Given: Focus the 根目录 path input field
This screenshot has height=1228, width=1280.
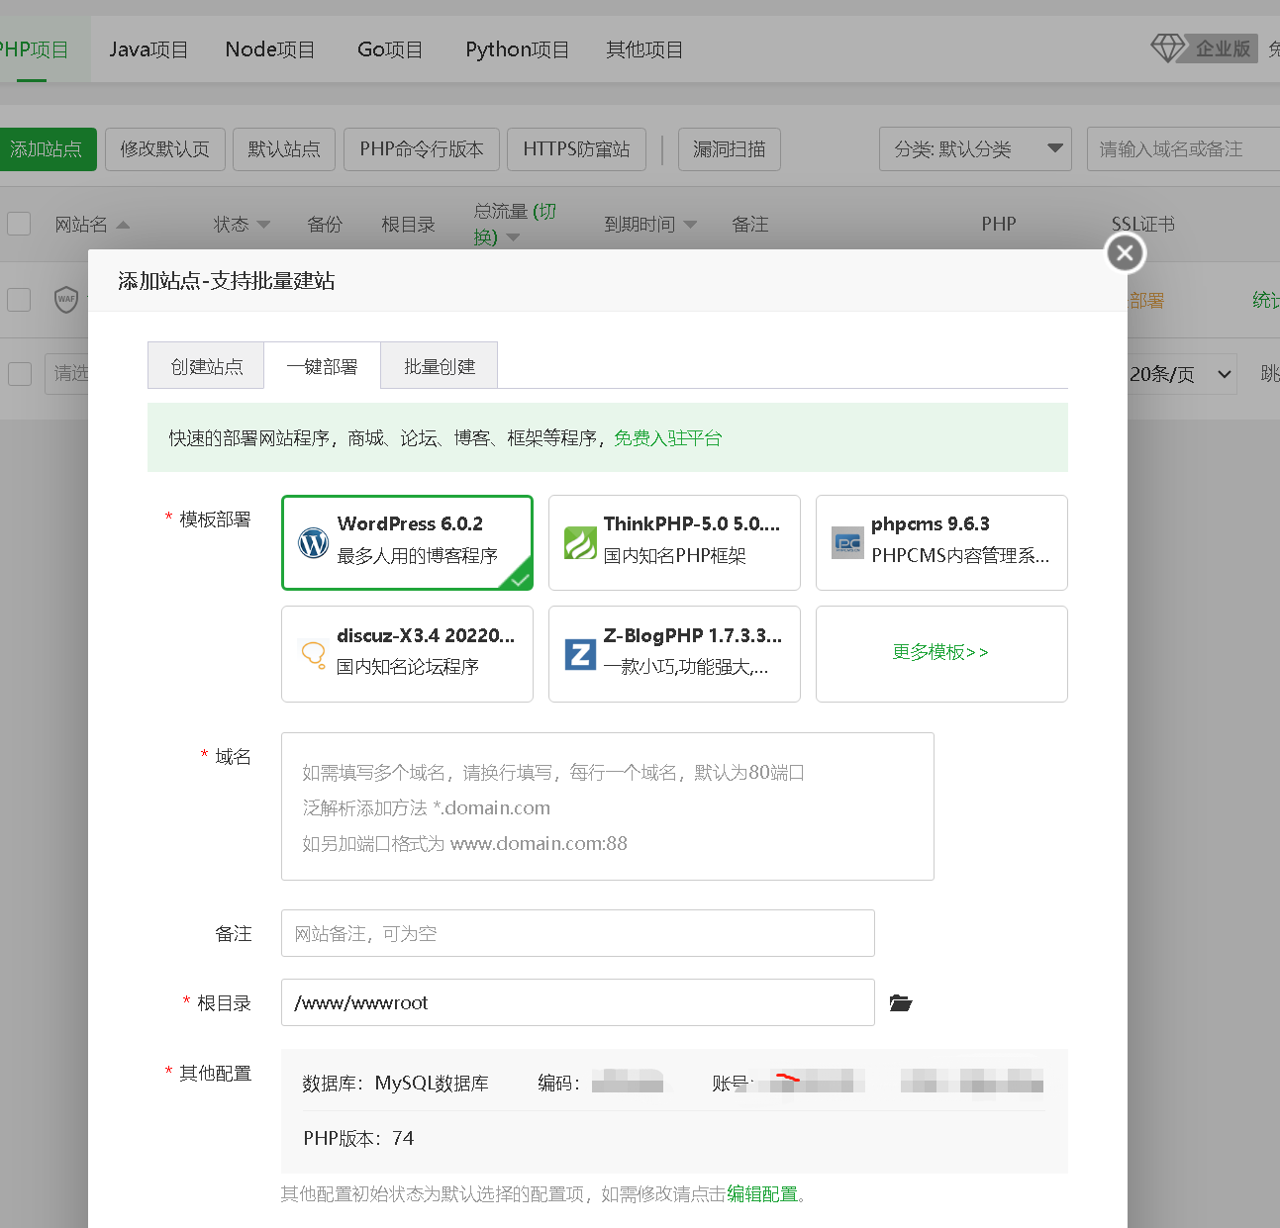Looking at the screenshot, I should (578, 1002).
